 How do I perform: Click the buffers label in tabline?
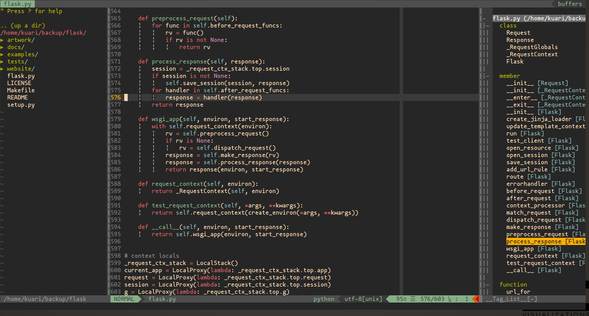(570, 4)
